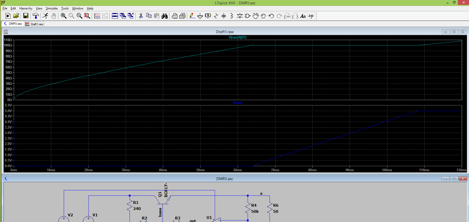Tile the windows with the tile icon
The height and width of the screenshot is (222, 469).
115,16
